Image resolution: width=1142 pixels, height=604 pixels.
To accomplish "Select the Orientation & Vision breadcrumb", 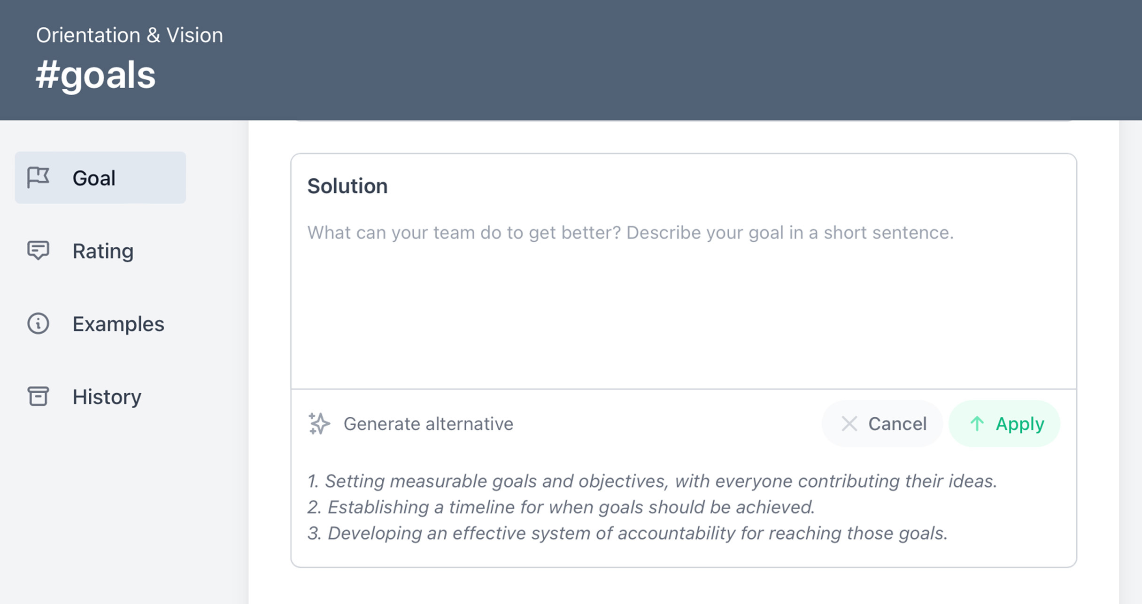I will 130,35.
